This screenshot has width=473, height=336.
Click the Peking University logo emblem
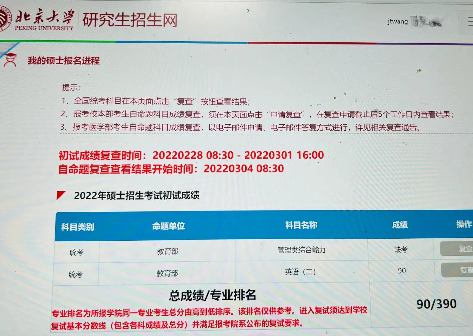[x=5, y=19]
